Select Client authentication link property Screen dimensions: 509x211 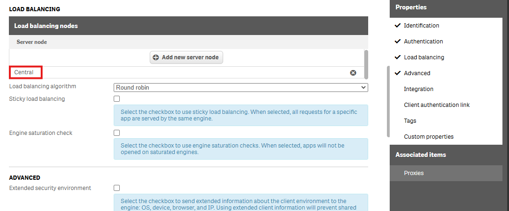436,105
